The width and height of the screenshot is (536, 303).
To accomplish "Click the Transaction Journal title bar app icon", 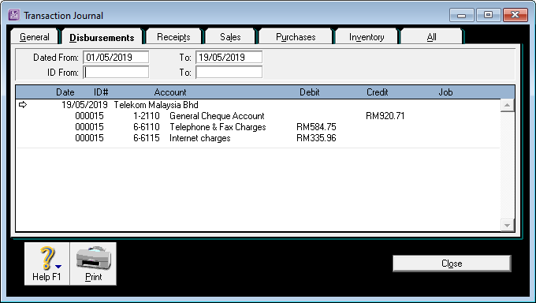I will pyautogui.click(x=14, y=15).
